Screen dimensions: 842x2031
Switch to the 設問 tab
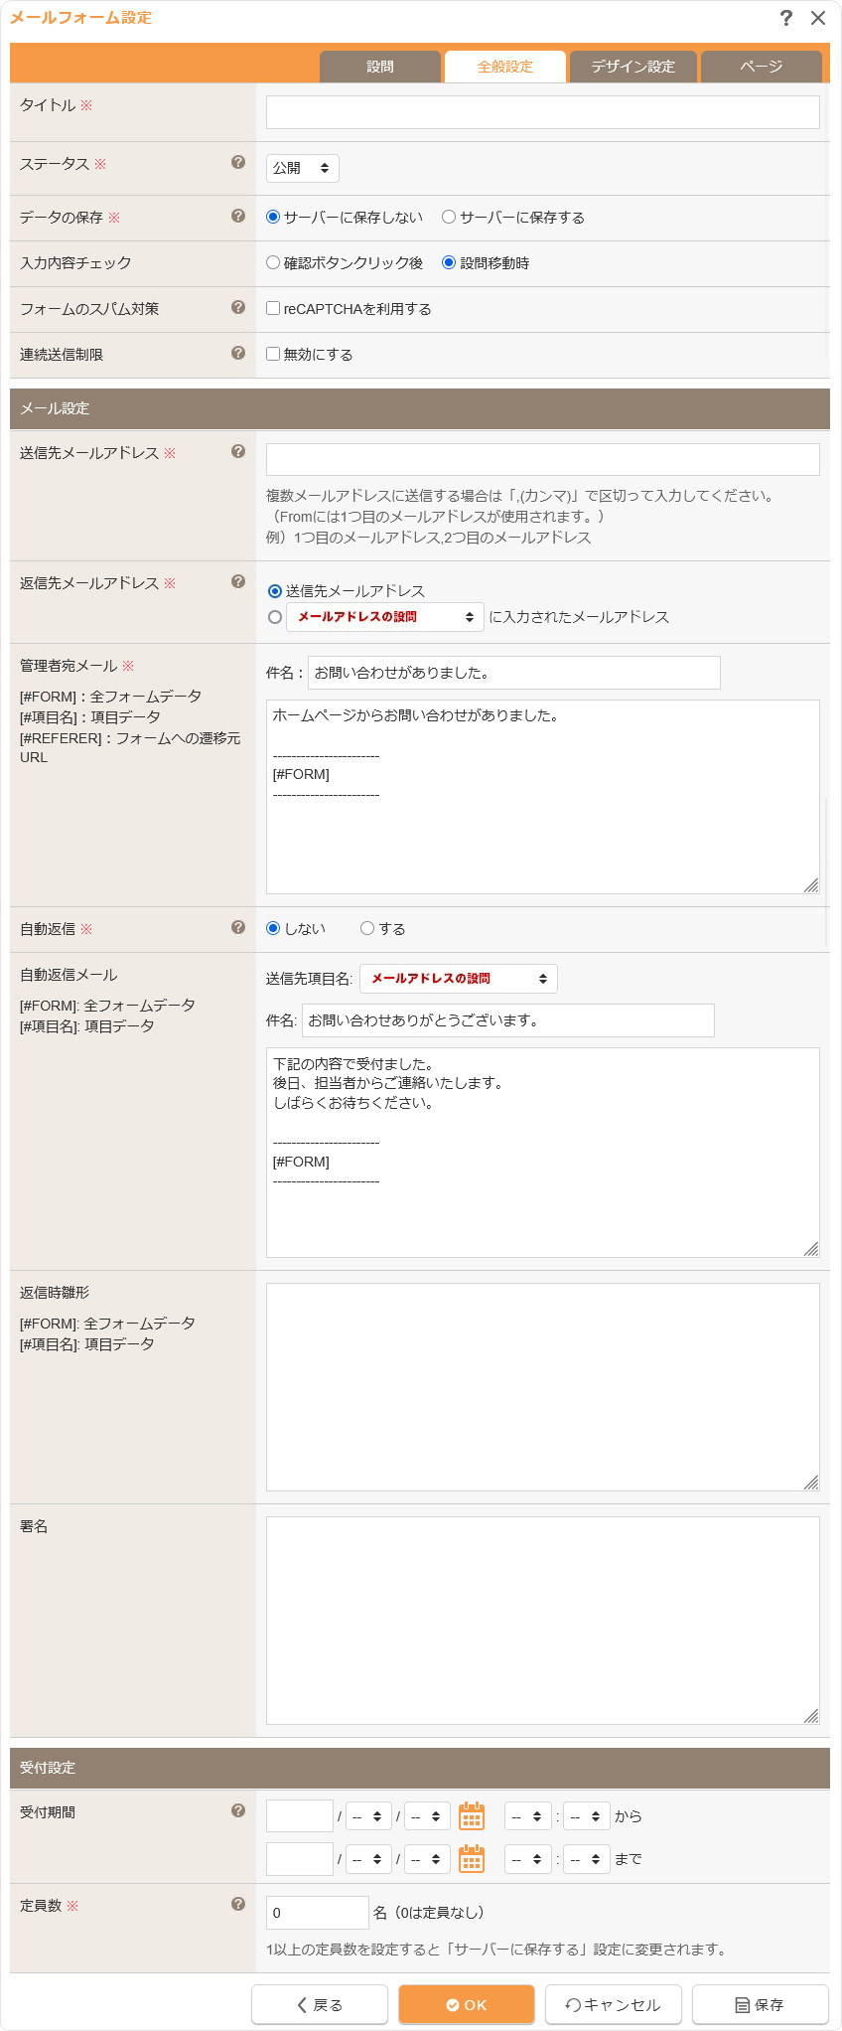point(380,67)
